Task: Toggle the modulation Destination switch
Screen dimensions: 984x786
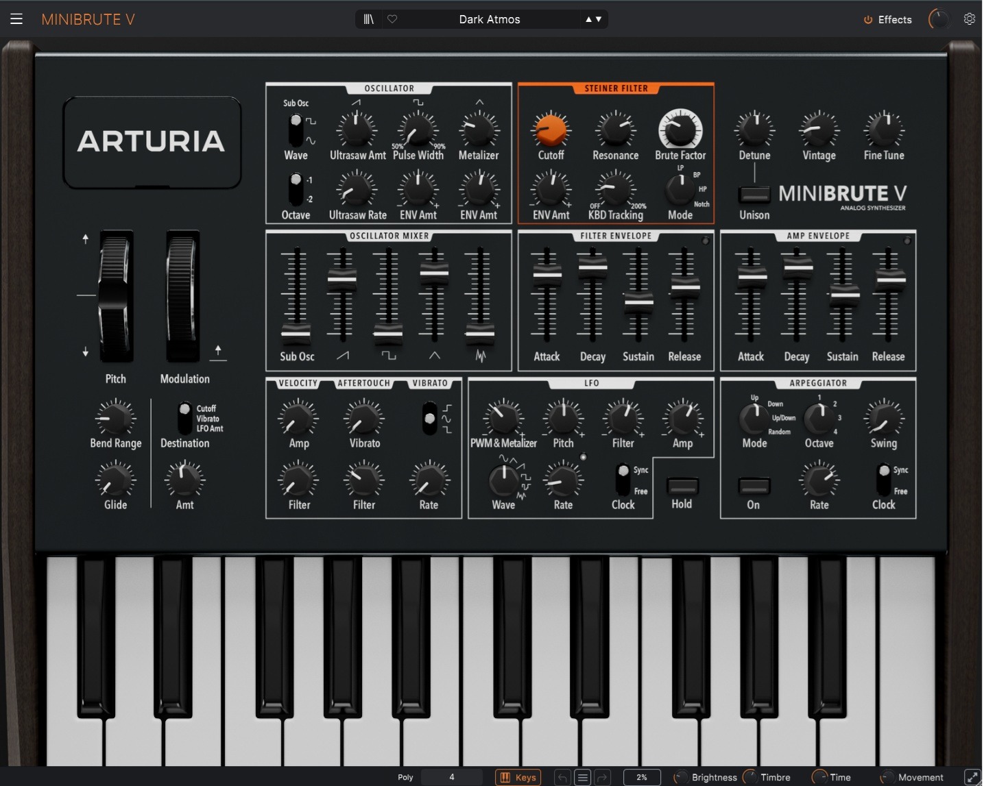Action: 184,418
